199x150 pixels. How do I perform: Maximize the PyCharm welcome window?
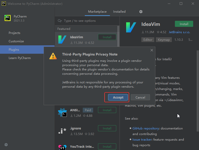(181, 4)
